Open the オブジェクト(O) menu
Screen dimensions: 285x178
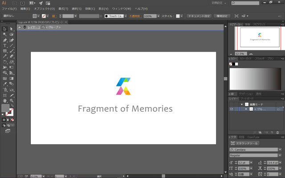tap(44, 9)
